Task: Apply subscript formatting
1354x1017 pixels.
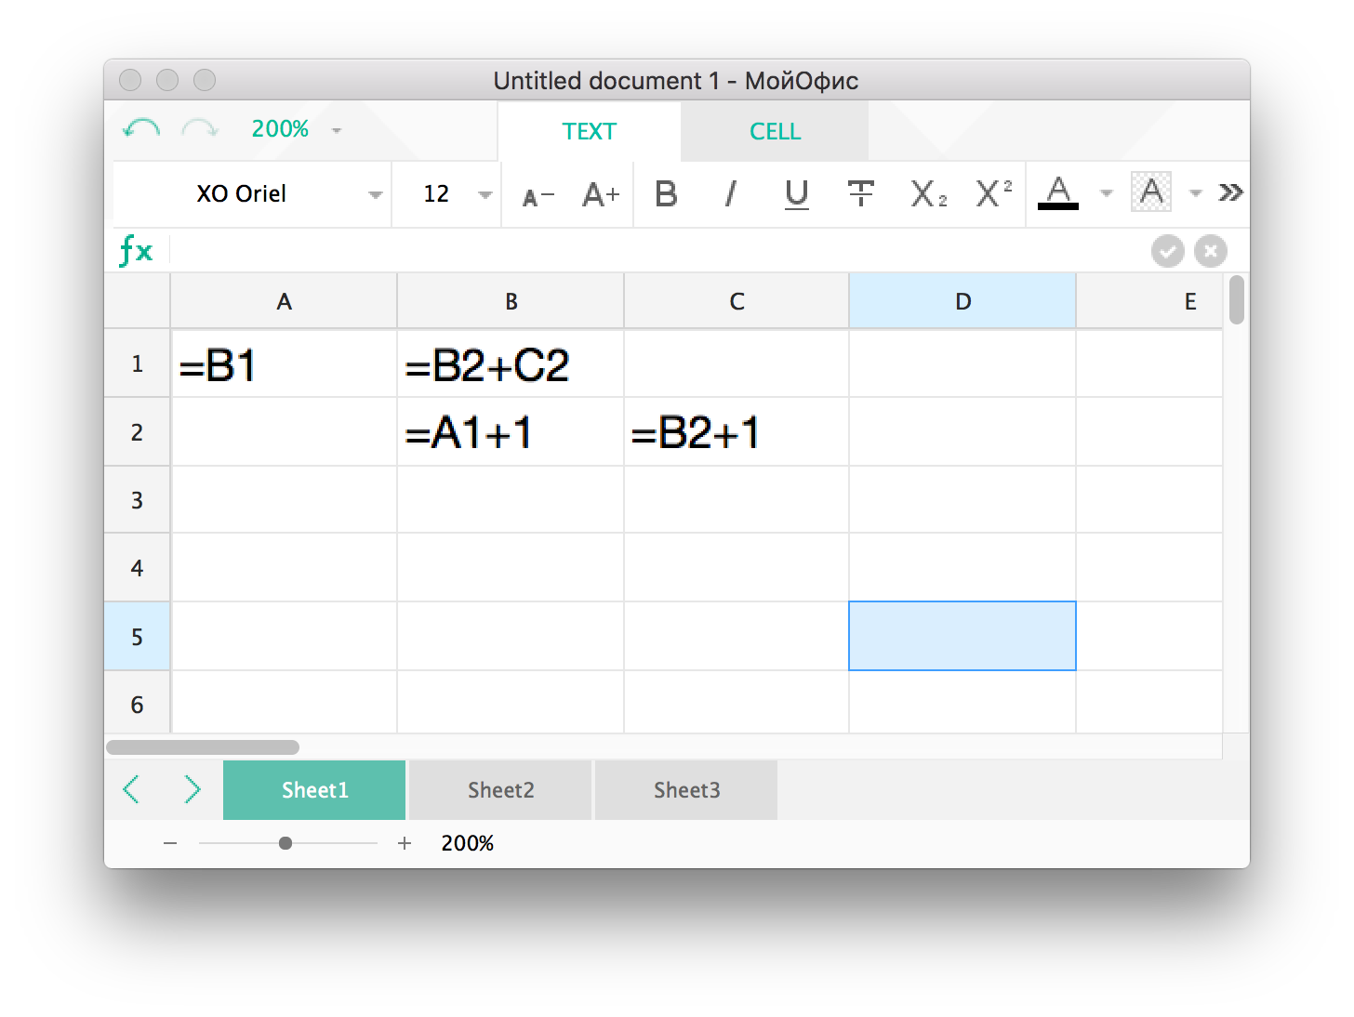Action: click(x=928, y=193)
